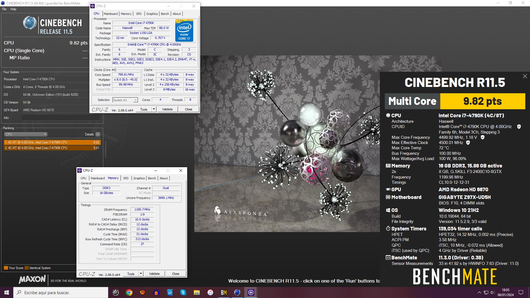The width and height of the screenshot is (530, 298).
Task: Click Tools button in lower CPU-Z
Action: (131, 274)
